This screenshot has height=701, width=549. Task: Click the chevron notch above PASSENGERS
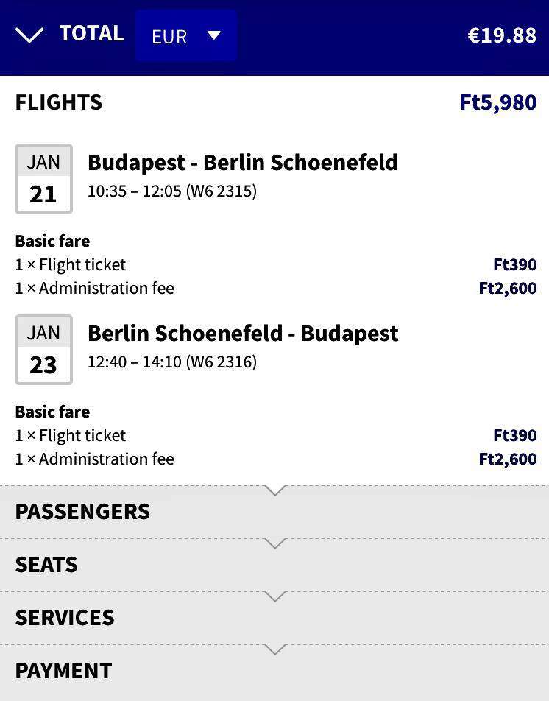click(x=276, y=490)
